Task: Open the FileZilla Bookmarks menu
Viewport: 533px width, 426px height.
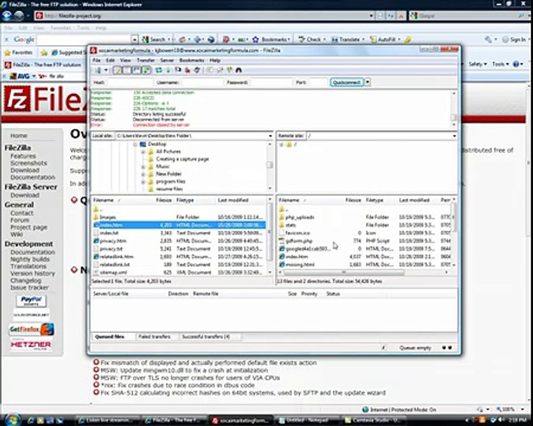Action: pyautogui.click(x=192, y=60)
